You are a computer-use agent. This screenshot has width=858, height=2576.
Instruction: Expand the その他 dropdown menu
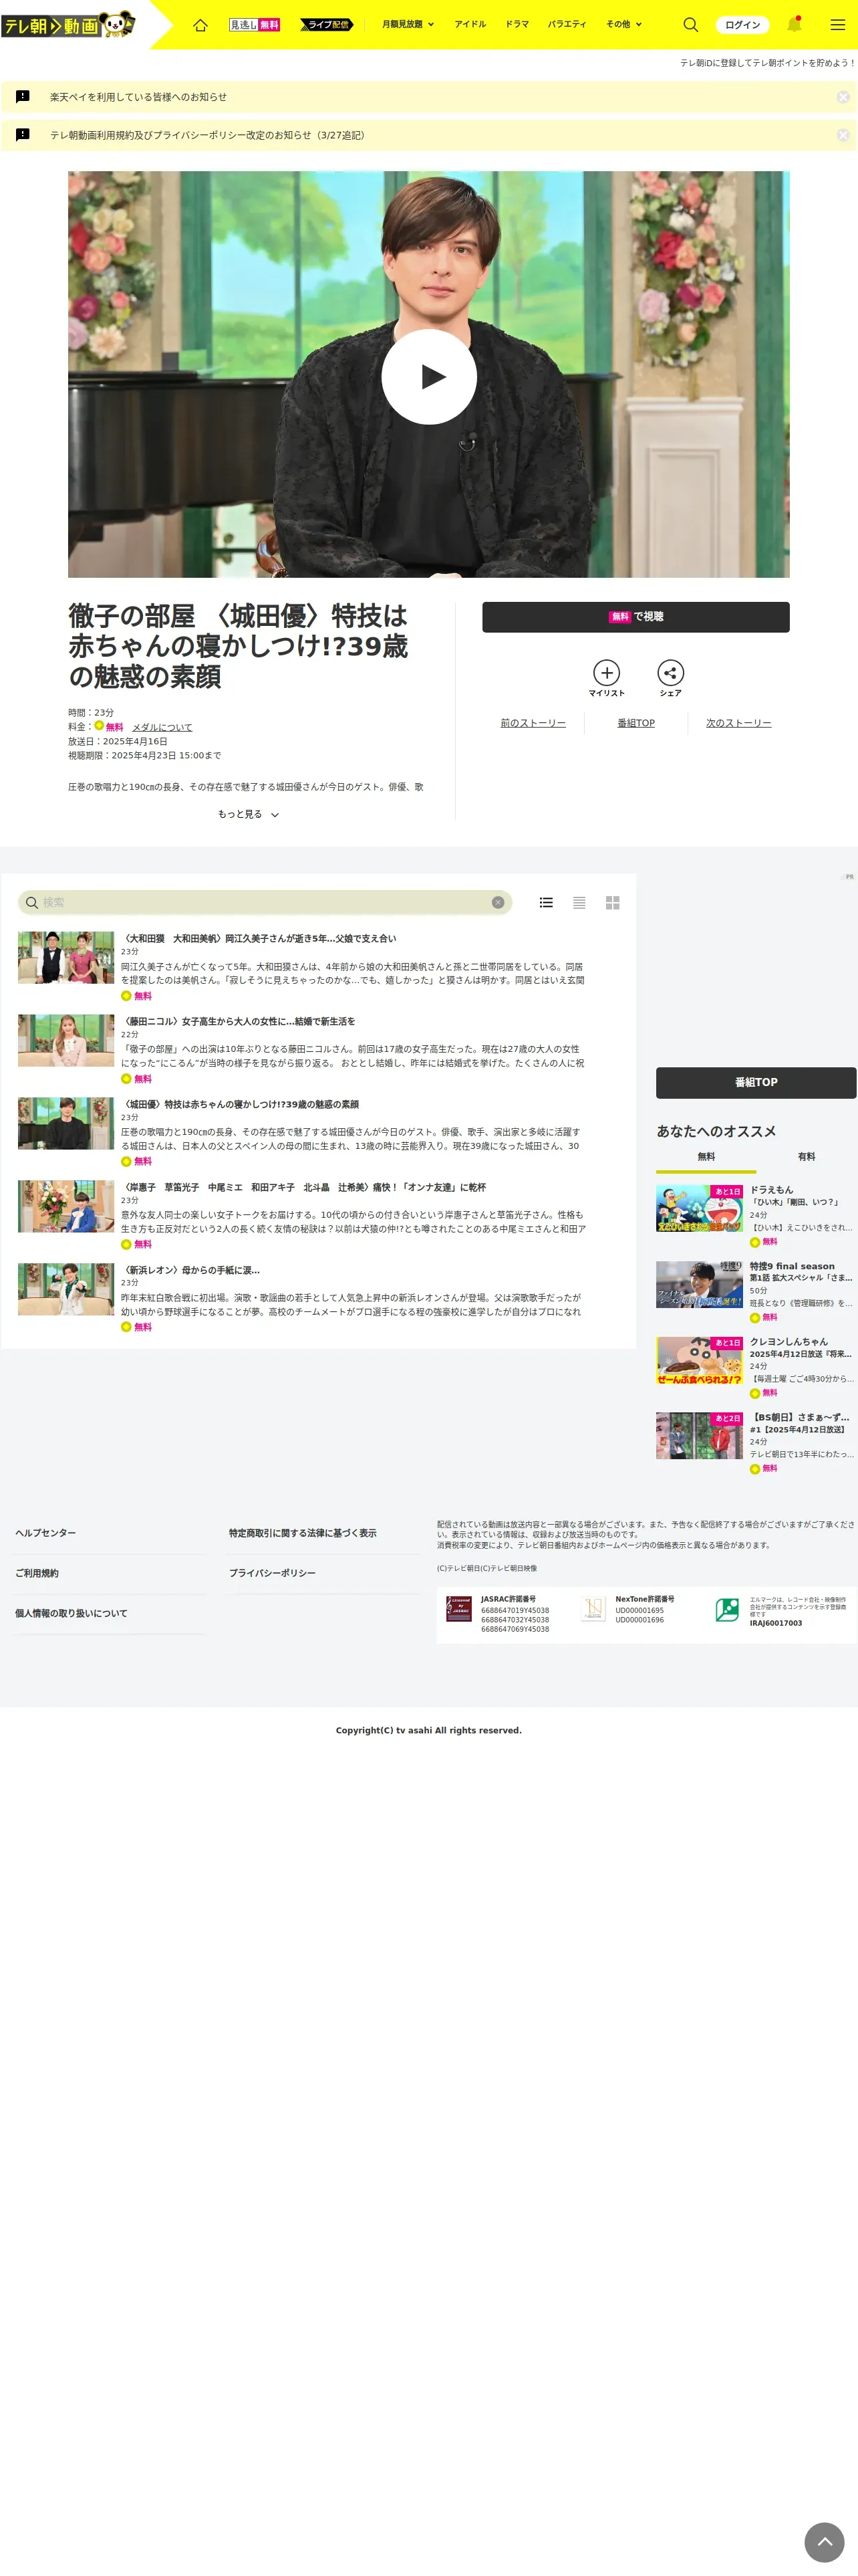pos(624,25)
